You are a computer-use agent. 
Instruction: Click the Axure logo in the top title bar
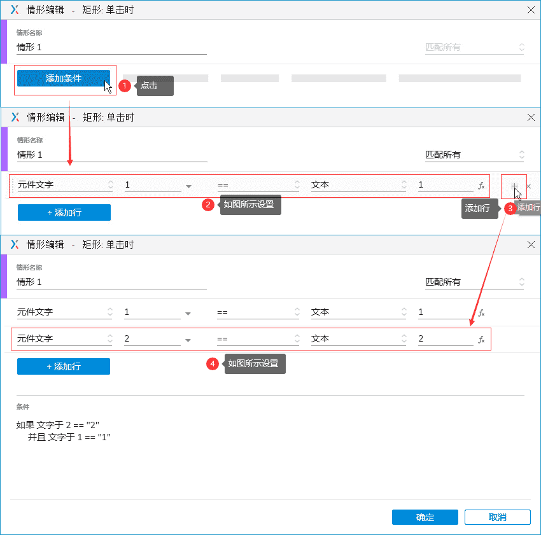[15, 10]
